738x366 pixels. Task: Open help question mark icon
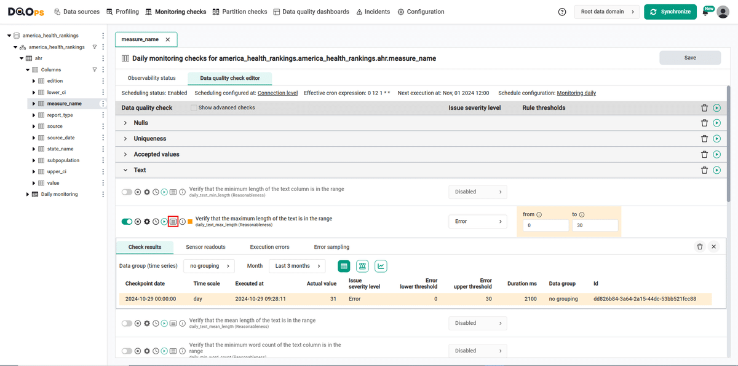(562, 12)
